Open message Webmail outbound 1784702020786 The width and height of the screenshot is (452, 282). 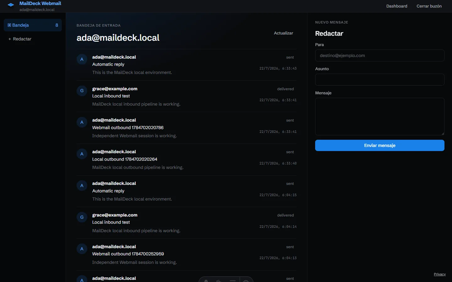click(186, 128)
